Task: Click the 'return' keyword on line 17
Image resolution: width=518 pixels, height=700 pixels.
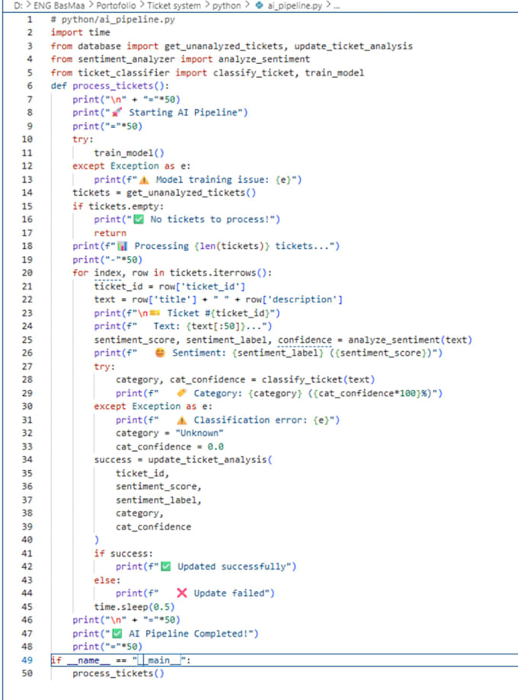Action: (x=110, y=232)
